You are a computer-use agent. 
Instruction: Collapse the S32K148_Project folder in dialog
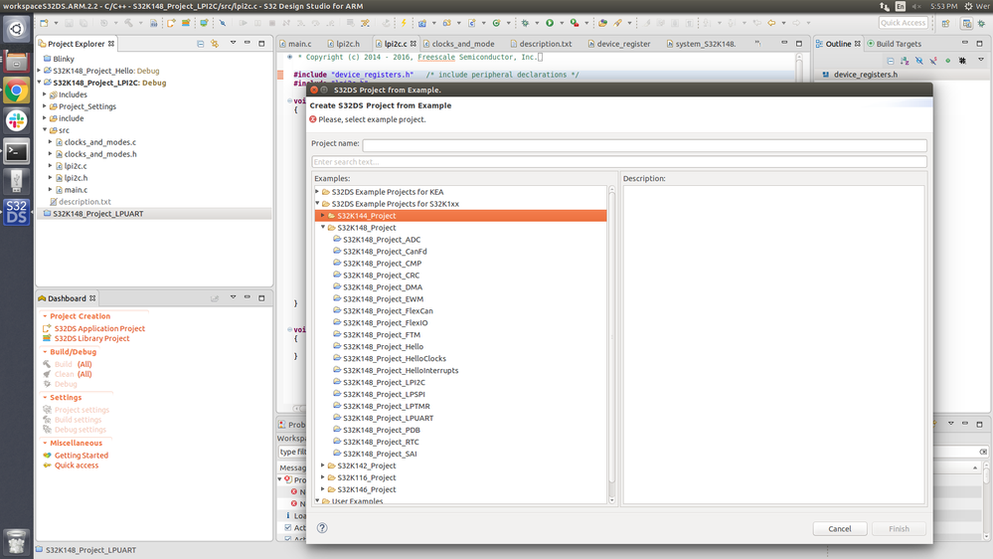coord(323,227)
